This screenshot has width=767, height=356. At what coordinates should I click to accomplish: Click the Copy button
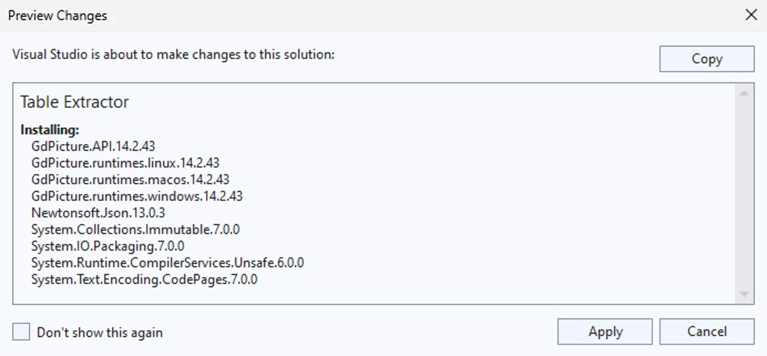click(x=707, y=59)
